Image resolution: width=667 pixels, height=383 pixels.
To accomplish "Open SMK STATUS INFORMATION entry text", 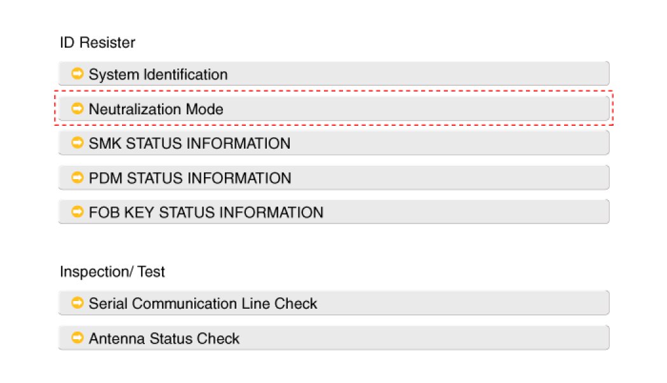I will coord(189,144).
